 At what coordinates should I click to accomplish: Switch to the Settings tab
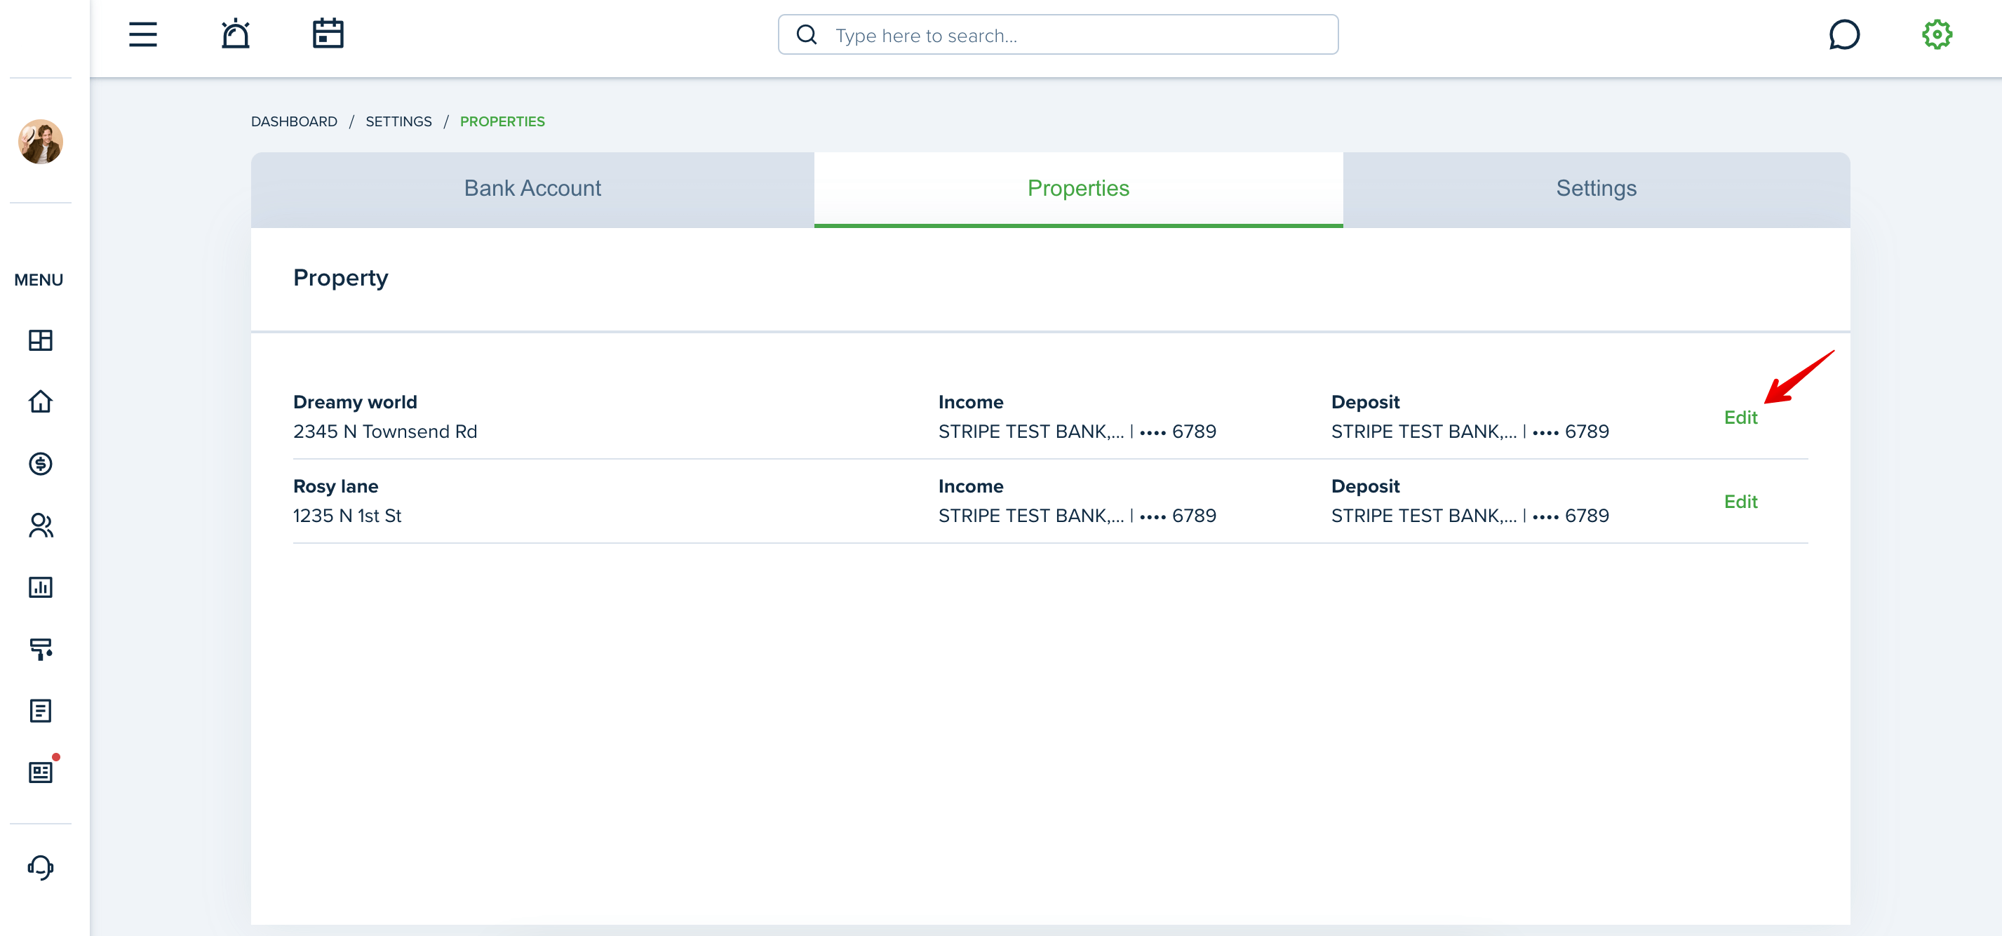pos(1597,189)
